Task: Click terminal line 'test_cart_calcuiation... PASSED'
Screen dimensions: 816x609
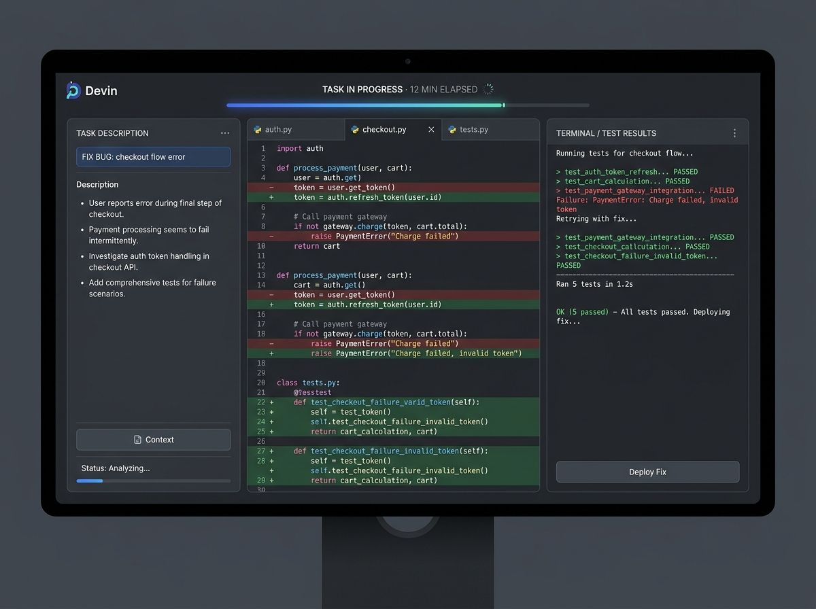Action: click(x=623, y=181)
